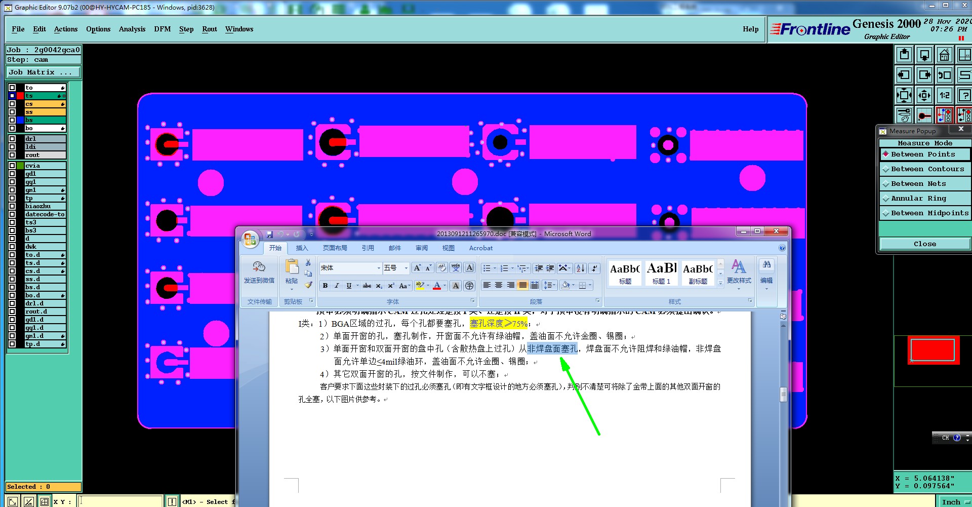Click the Cut scissors icon in Word
Viewport: 972px width, 507px height.
point(308,263)
